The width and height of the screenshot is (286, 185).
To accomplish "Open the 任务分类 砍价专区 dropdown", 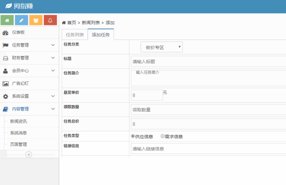I will coord(162,47).
